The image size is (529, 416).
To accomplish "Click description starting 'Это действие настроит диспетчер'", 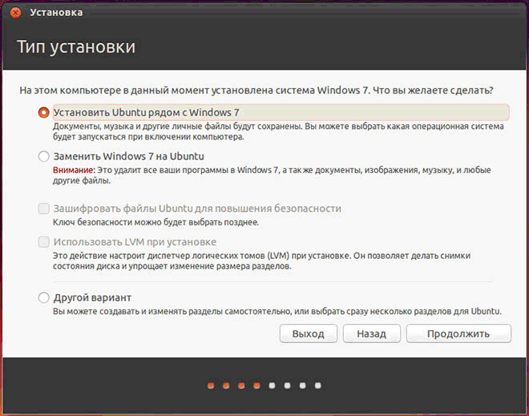I will coord(261,261).
